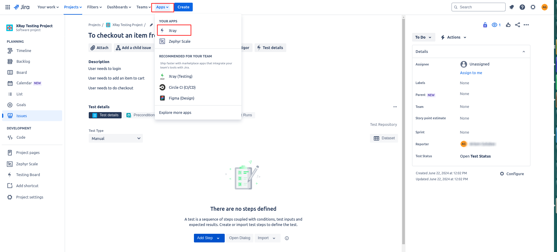Image resolution: width=557 pixels, height=252 pixels.
Task: Choose Zephyr Scale in the Apps menu
Action: (179, 42)
